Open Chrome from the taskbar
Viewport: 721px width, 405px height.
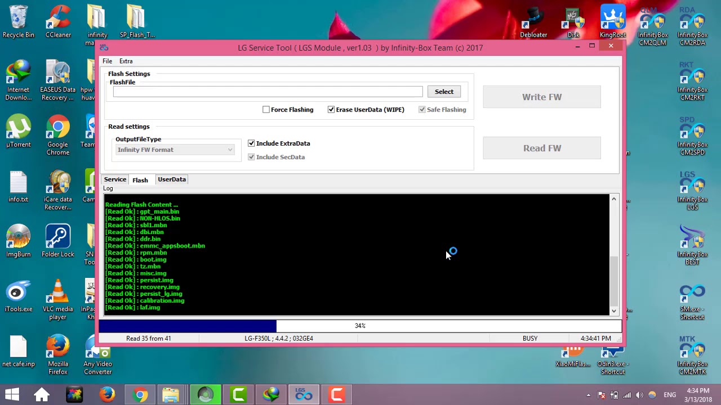pyautogui.click(x=140, y=394)
